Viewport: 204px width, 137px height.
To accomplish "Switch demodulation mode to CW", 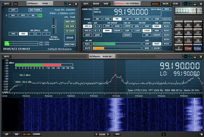I will [x=127, y=19].
